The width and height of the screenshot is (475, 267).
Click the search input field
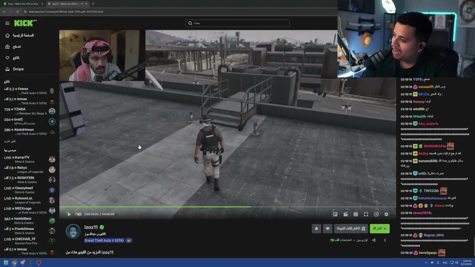pos(237,23)
